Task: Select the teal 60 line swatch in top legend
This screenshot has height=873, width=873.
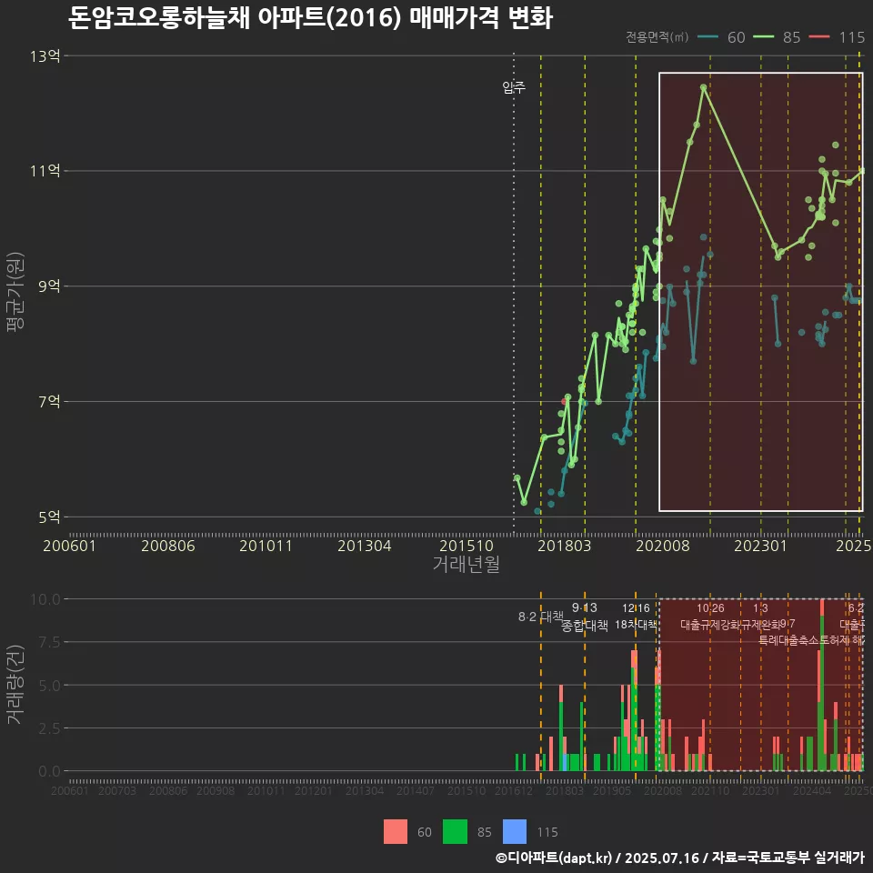Action: tap(707, 37)
